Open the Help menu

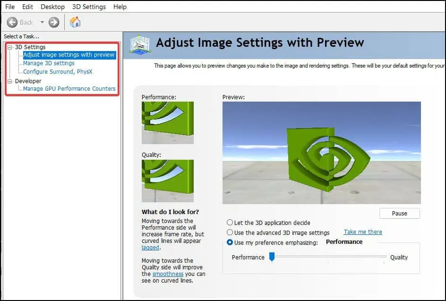click(x=120, y=7)
